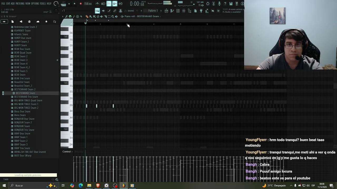This screenshot has height=189, width=337.
Task: Toggle the loop recording button
Action: tap(121, 4)
